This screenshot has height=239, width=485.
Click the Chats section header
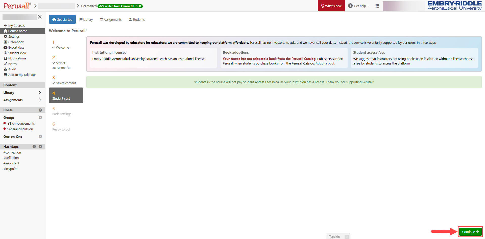(22, 110)
